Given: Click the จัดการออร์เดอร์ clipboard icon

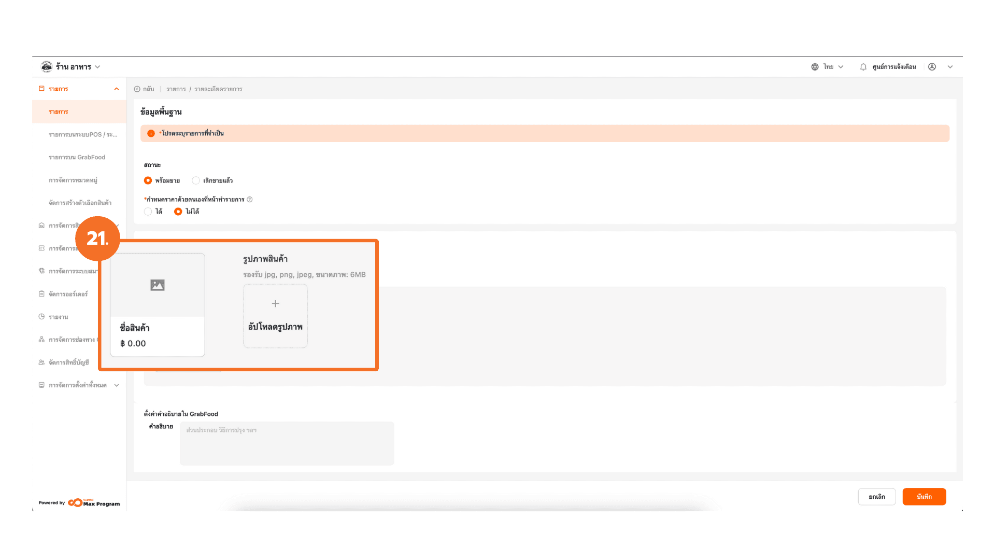Looking at the screenshot, I should coord(41,294).
